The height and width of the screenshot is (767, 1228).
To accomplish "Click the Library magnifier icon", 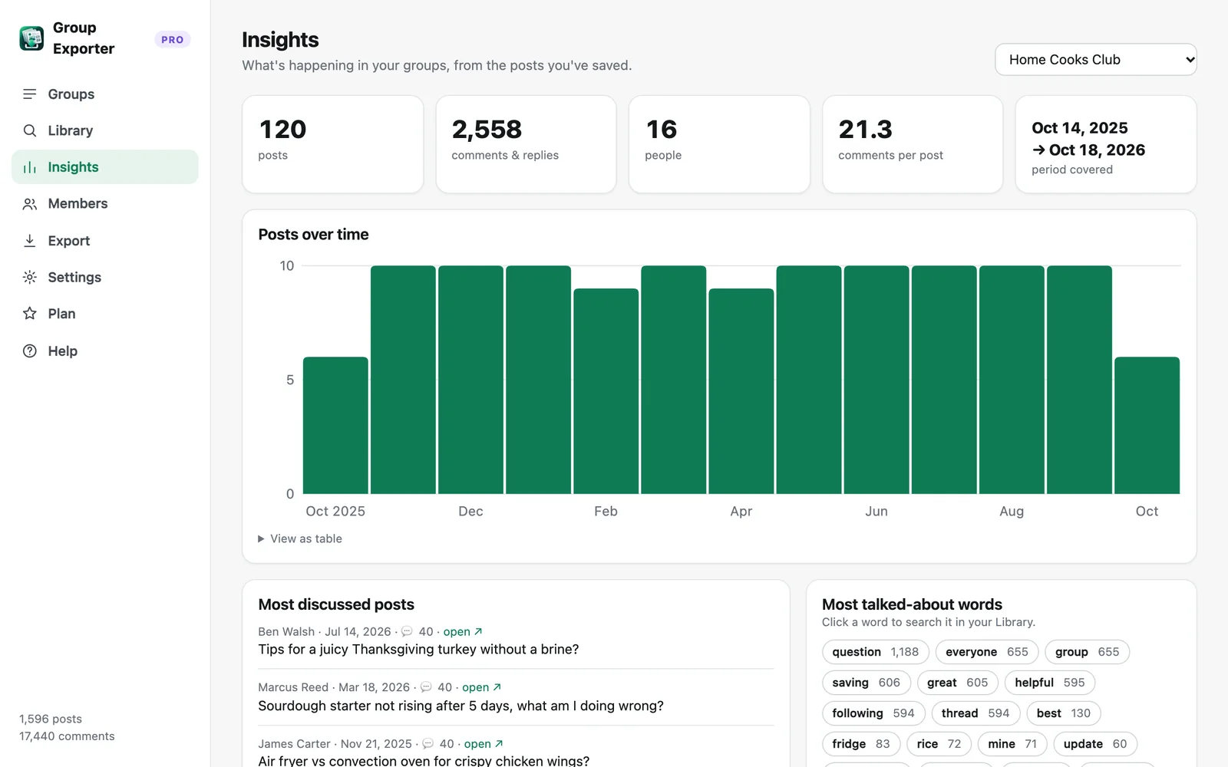I will click(30, 130).
